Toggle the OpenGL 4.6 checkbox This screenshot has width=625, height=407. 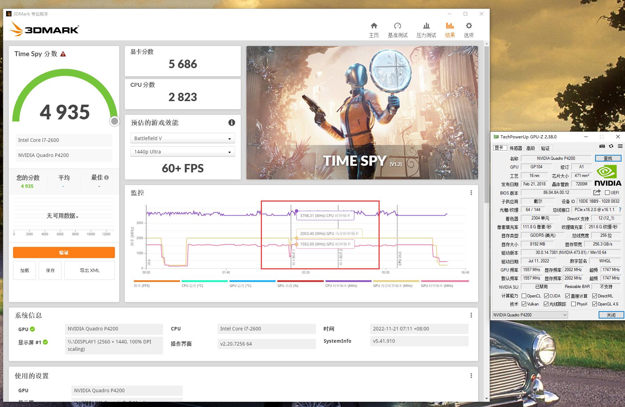tap(594, 304)
